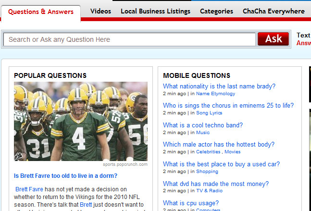311x211 pixels.
Task: Open 'What dvd has made the most money?'
Action: point(216,184)
